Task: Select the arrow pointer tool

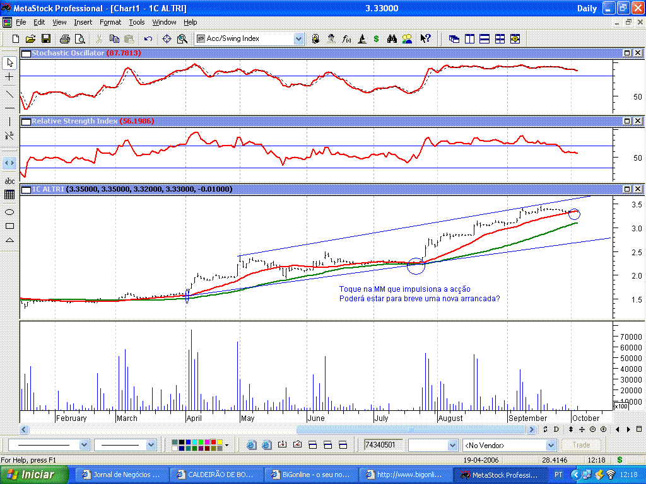Action: pyautogui.click(x=10, y=62)
